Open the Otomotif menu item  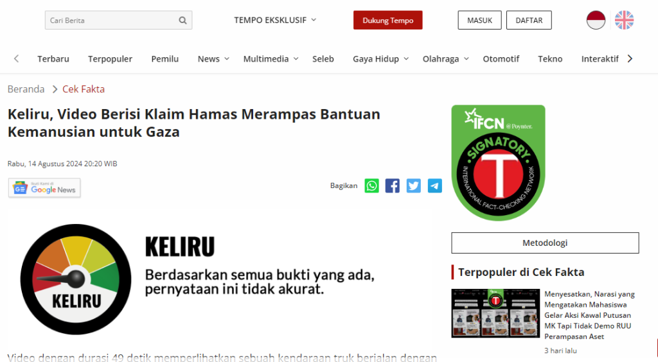pyautogui.click(x=501, y=59)
